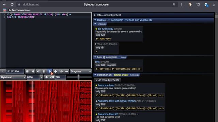Viewport: 218px width, 122px height.
Task: Load orig 55B under slower rhythm song
Action: (100, 104)
